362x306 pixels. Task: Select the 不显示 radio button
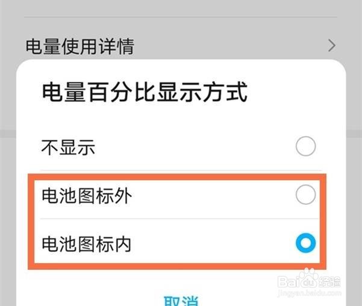pos(305,146)
